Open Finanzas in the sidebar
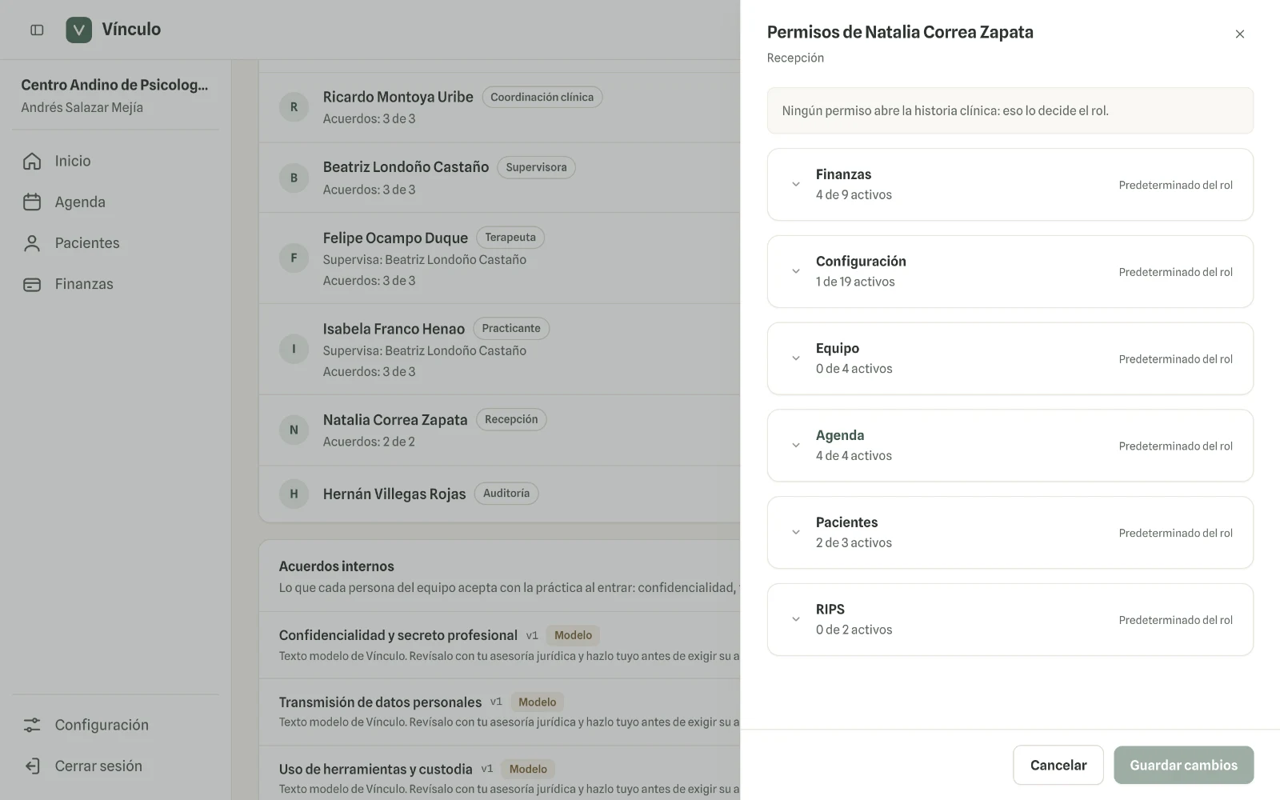The image size is (1280, 800). click(x=115, y=284)
